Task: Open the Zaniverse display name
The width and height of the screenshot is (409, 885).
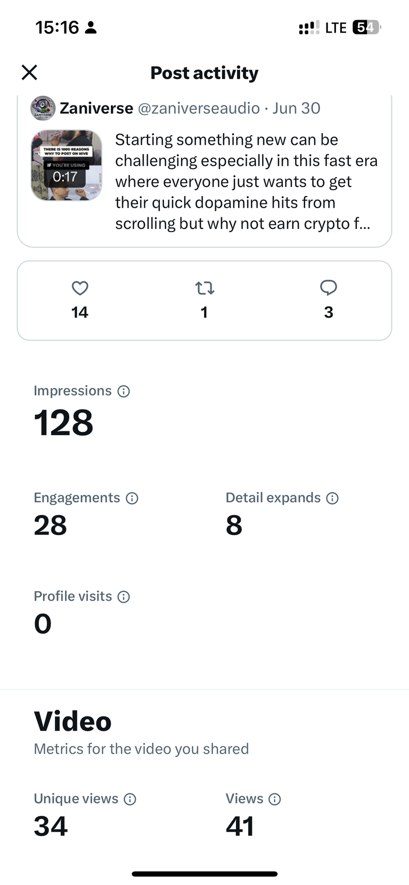Action: (96, 108)
